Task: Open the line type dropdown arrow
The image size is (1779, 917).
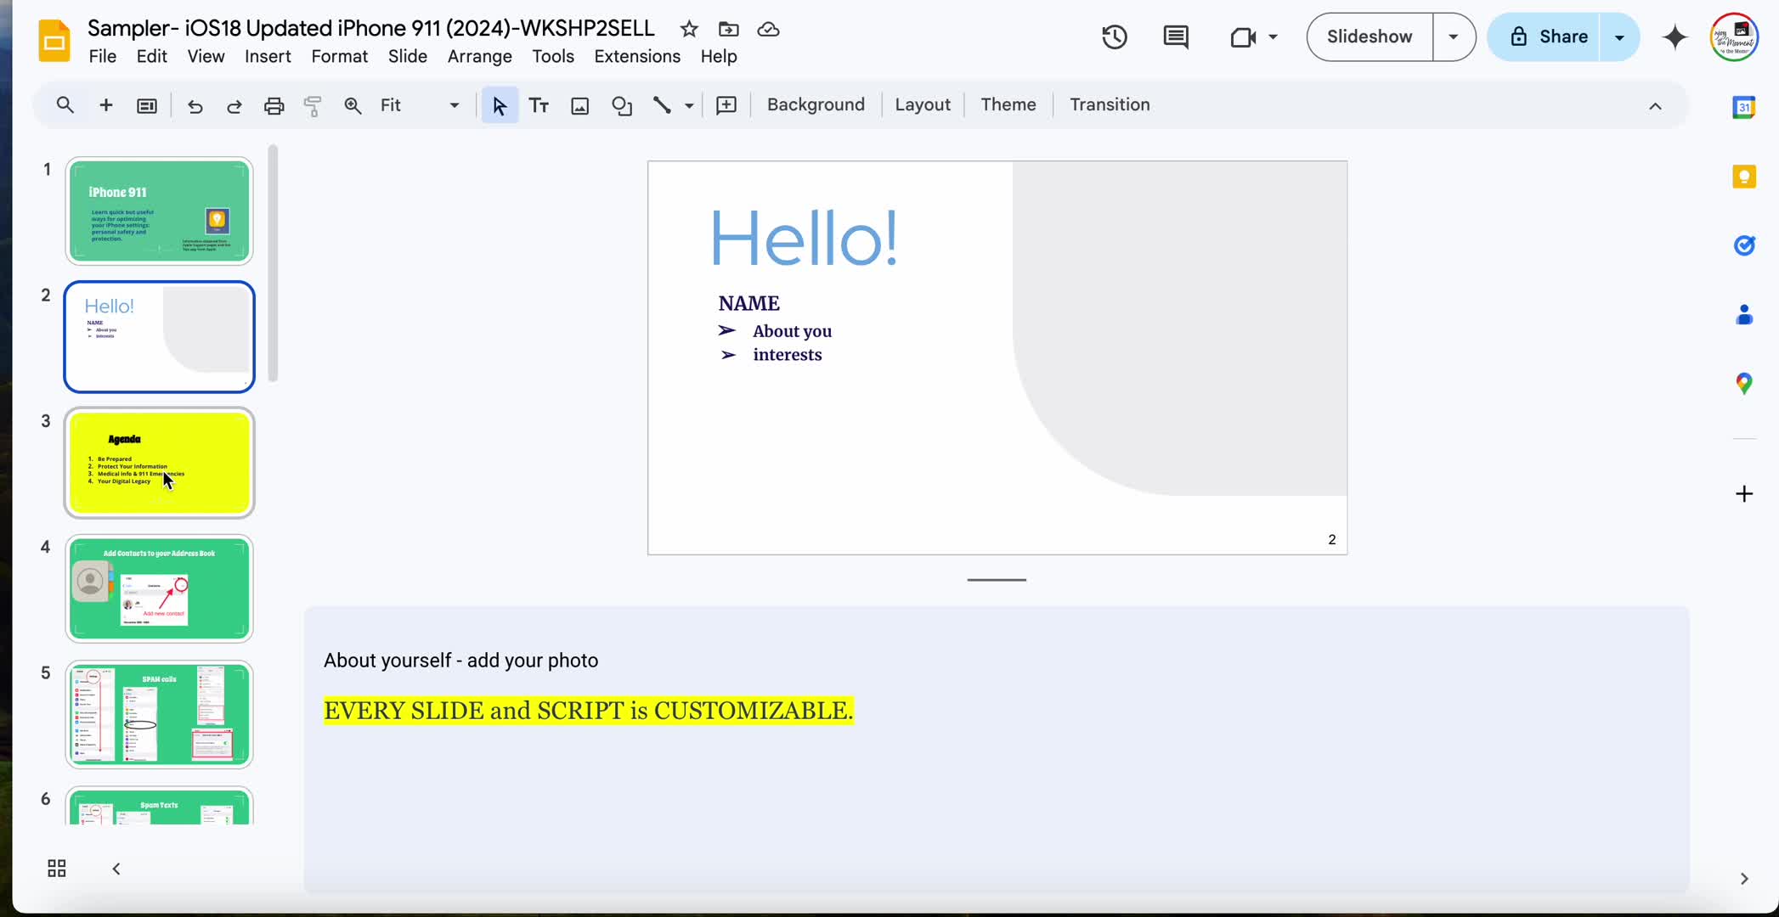Action: click(689, 105)
